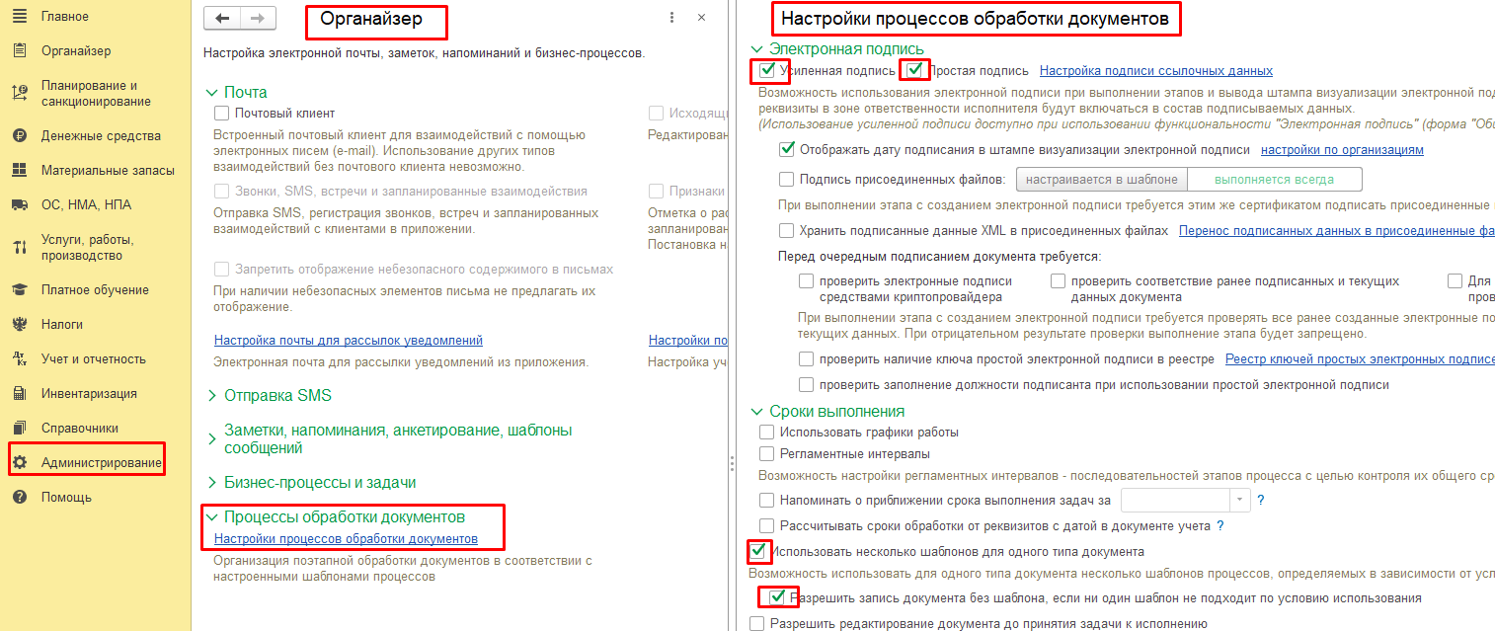Open Настройки процессов обработки документов link
The height and width of the screenshot is (631, 1495).
pos(346,539)
